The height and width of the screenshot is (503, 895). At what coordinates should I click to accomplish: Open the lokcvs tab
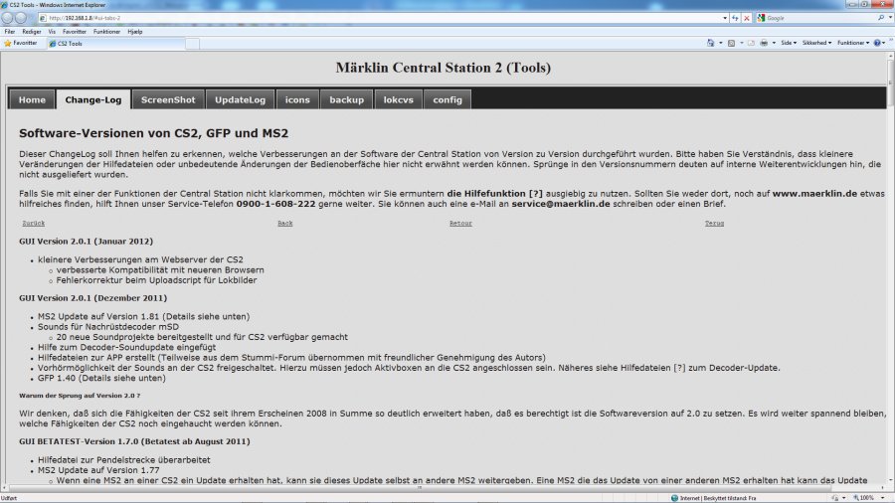point(399,99)
